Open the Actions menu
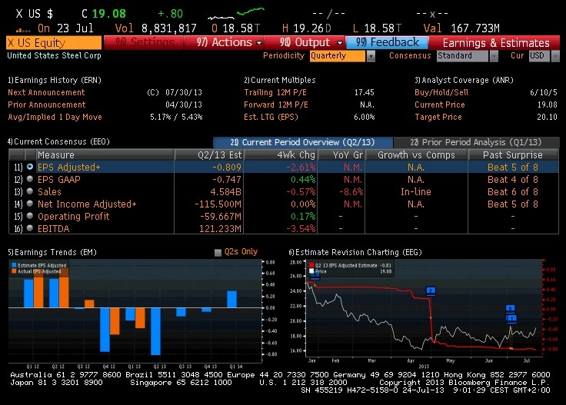 (224, 42)
